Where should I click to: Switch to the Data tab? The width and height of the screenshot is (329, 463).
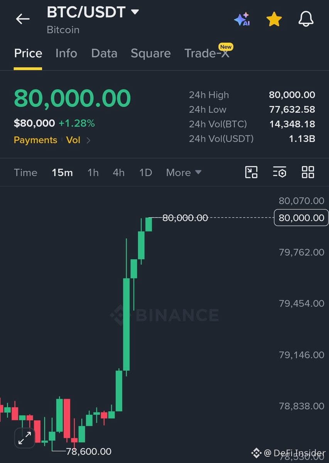(x=104, y=53)
